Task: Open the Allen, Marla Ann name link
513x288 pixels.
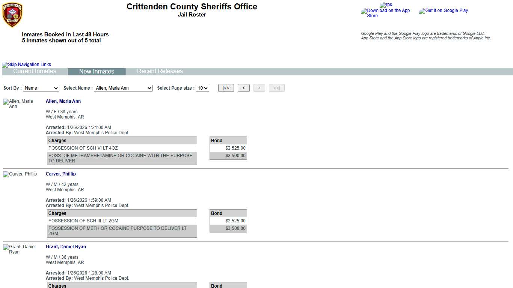Action: 63,101
